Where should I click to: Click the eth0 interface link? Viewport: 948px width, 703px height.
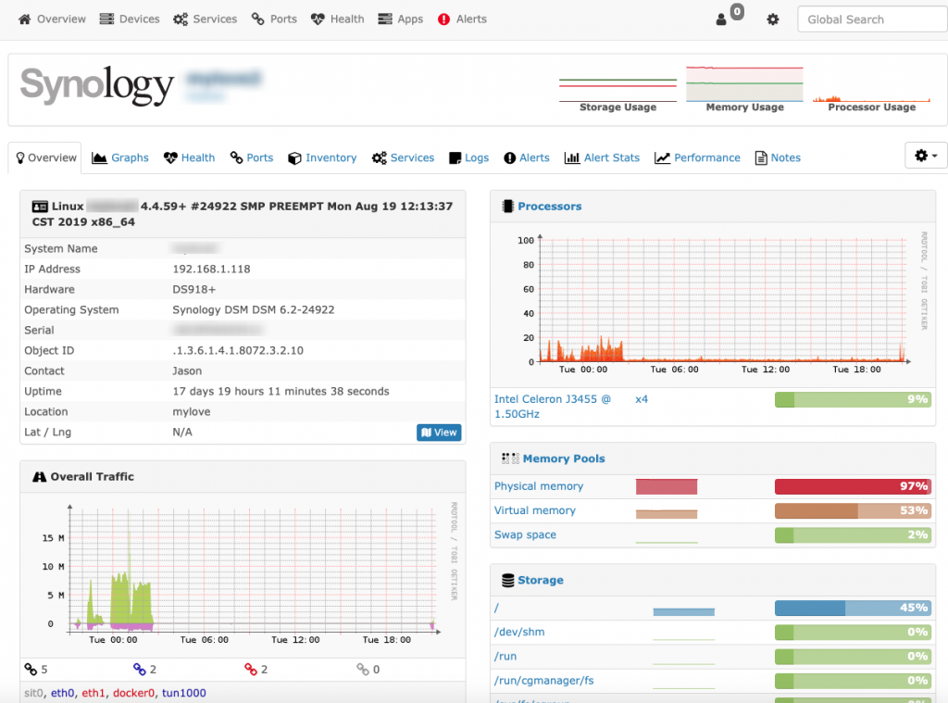tap(62, 694)
